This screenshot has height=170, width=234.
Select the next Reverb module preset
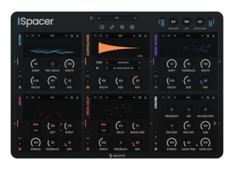coord(66,36)
